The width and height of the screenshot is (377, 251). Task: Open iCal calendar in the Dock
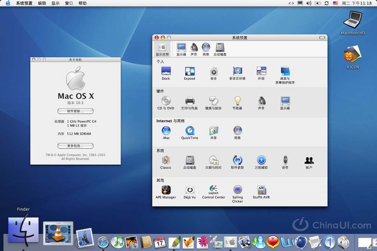point(160,242)
